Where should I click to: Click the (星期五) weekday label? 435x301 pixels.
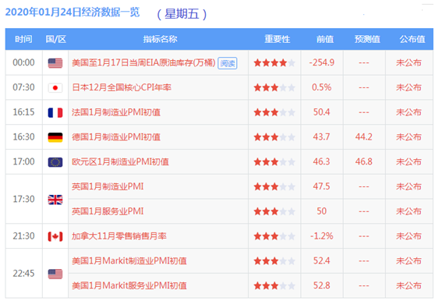click(182, 14)
